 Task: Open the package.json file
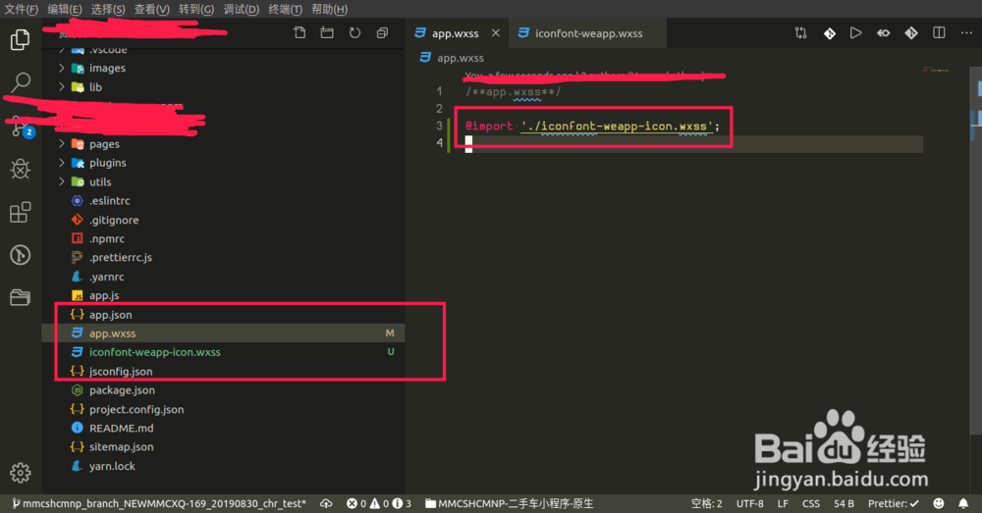[x=224, y=390]
